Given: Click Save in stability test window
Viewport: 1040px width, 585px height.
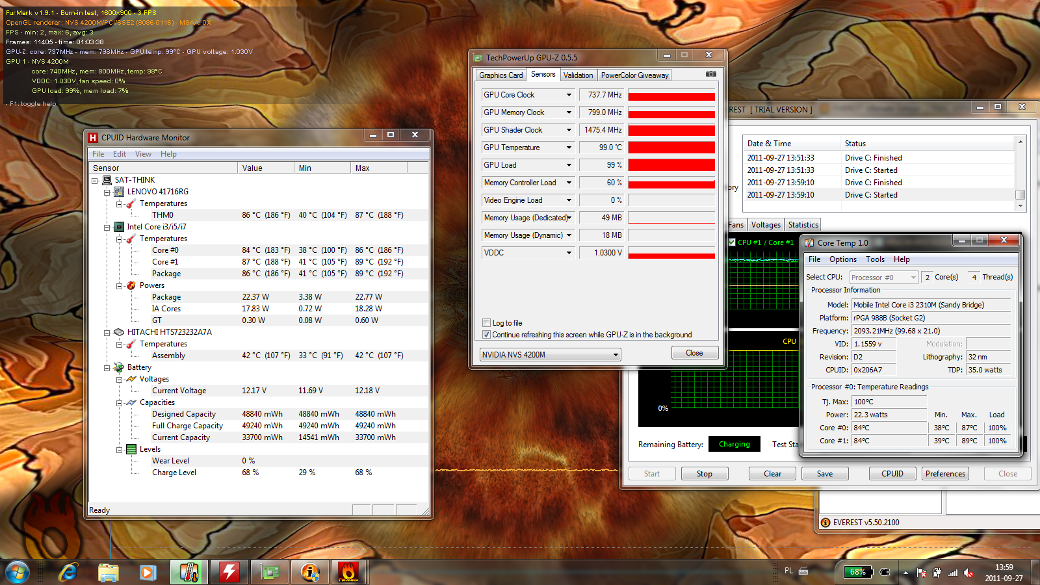Looking at the screenshot, I should pyautogui.click(x=825, y=474).
